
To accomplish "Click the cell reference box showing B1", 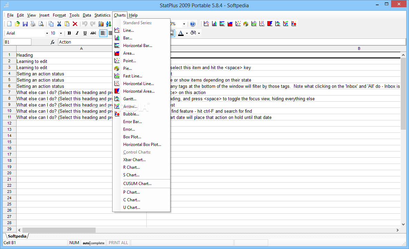I will point(18,42).
